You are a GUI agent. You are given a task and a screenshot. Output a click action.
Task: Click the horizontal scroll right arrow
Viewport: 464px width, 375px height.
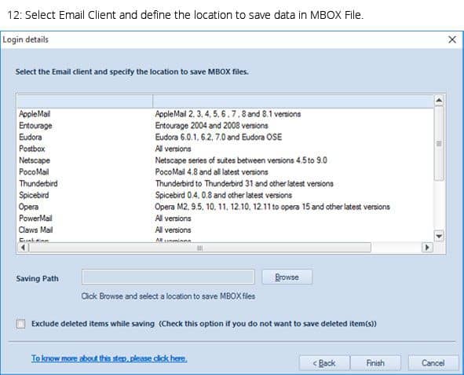[427, 248]
